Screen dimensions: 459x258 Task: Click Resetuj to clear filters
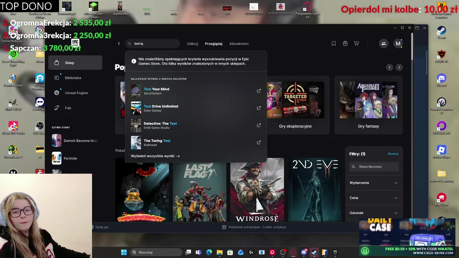[x=393, y=154]
